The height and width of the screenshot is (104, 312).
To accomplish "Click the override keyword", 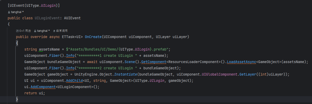I will click(39, 37).
